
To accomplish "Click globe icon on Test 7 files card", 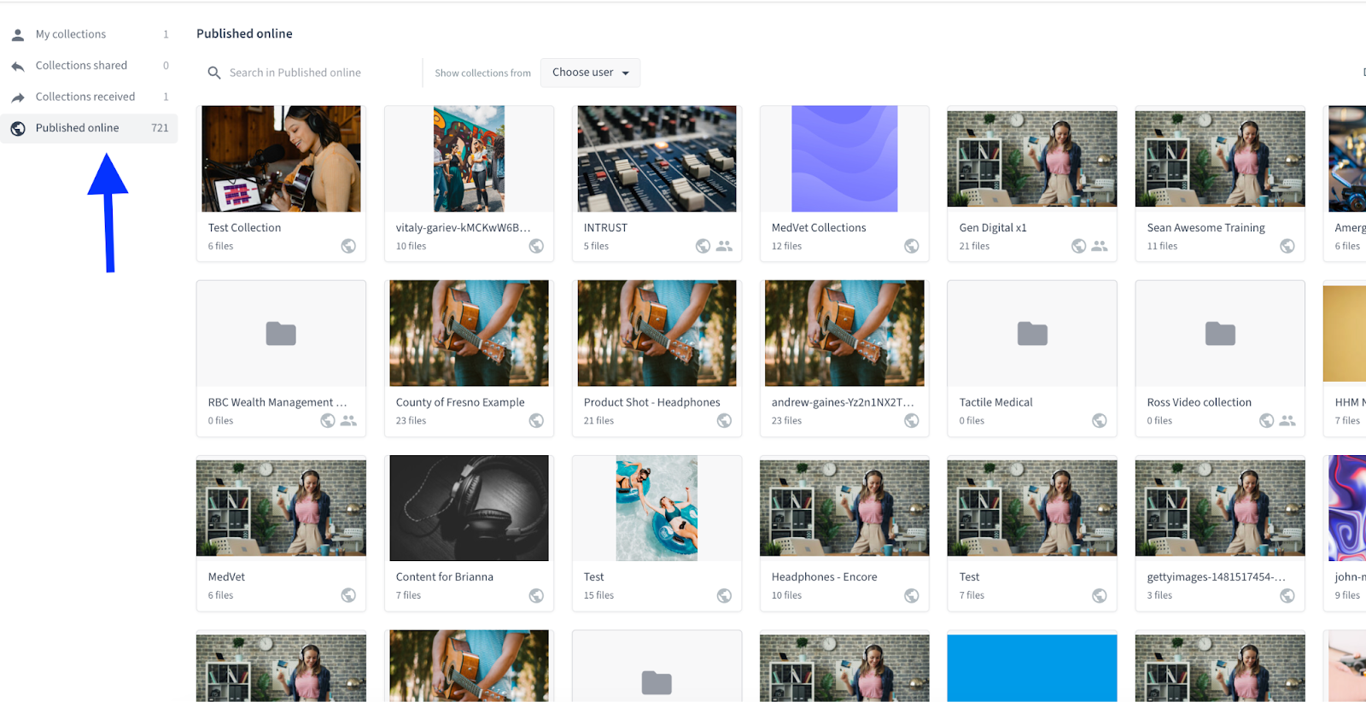I will tap(1100, 595).
